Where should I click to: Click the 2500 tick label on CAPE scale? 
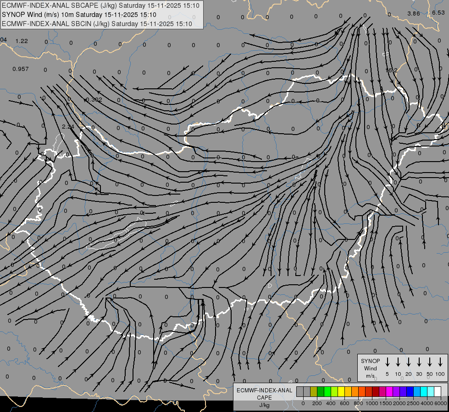click(413, 403)
